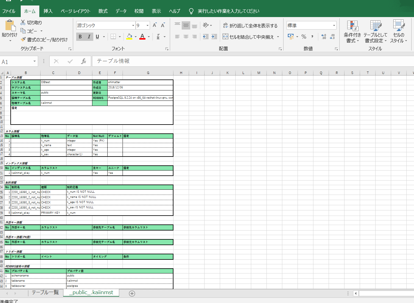Open the ヘルプ tab
This screenshot has width=414, height=303.
tap(175, 11)
